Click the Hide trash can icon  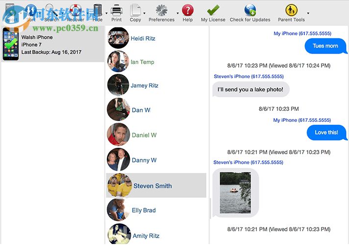pyautogui.click(x=98, y=10)
